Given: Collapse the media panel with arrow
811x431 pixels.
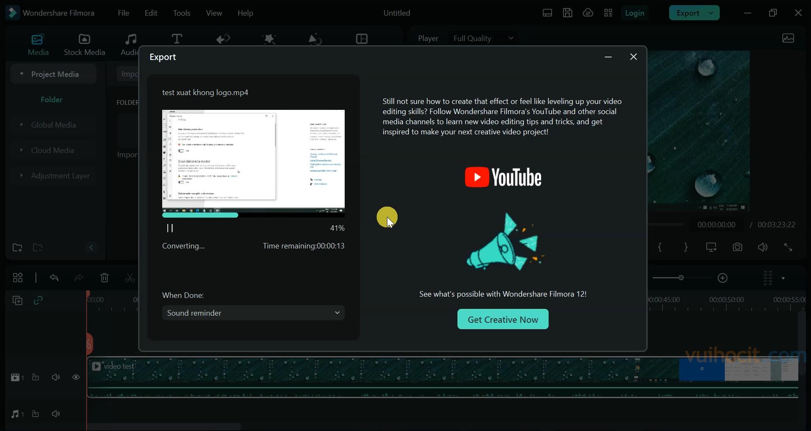Looking at the screenshot, I should coord(91,248).
